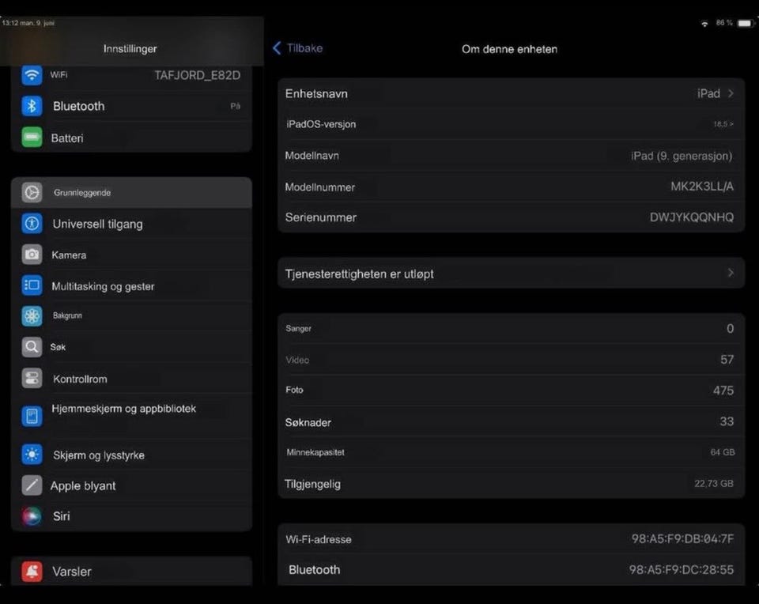Tap the Om denne enheten title

pyautogui.click(x=509, y=49)
